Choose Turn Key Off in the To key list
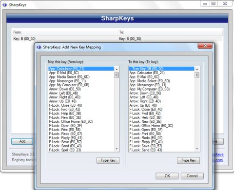This screenshot has height=190, width=234. 161,69
